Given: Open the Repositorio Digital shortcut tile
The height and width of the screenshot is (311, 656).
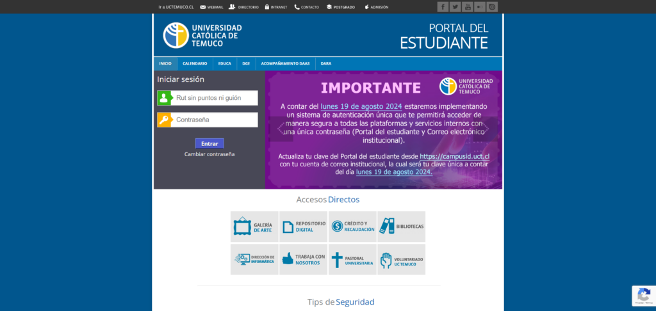Looking at the screenshot, I should coord(303,227).
